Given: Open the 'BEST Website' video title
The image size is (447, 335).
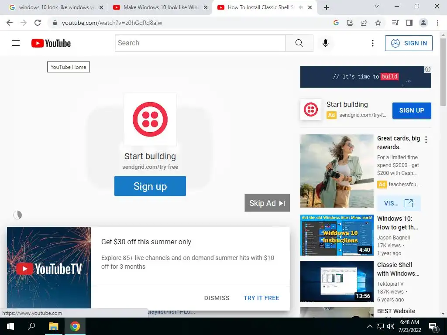Looking at the screenshot, I should pyautogui.click(x=396, y=311).
